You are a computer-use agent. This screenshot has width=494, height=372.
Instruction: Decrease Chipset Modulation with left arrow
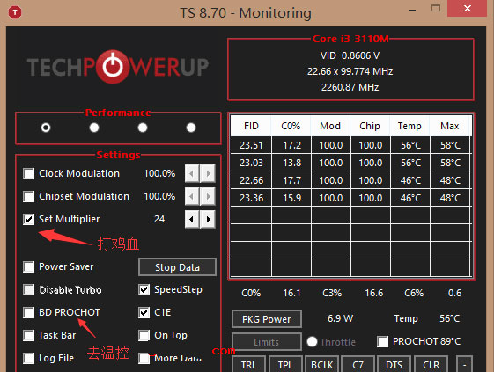coord(192,196)
